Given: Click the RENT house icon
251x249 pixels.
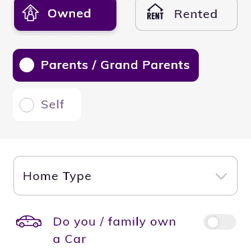Looking at the screenshot, I should tap(155, 12).
